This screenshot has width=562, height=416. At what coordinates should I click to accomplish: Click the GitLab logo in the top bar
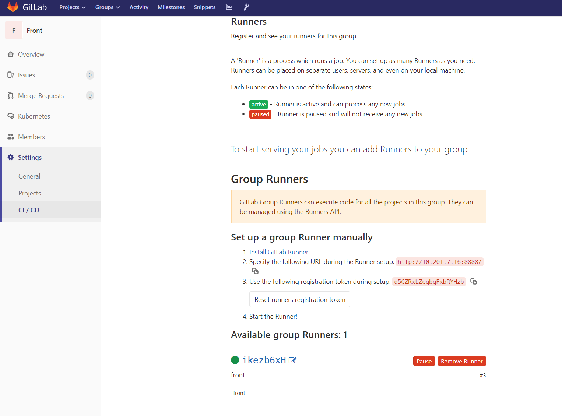(x=13, y=7)
